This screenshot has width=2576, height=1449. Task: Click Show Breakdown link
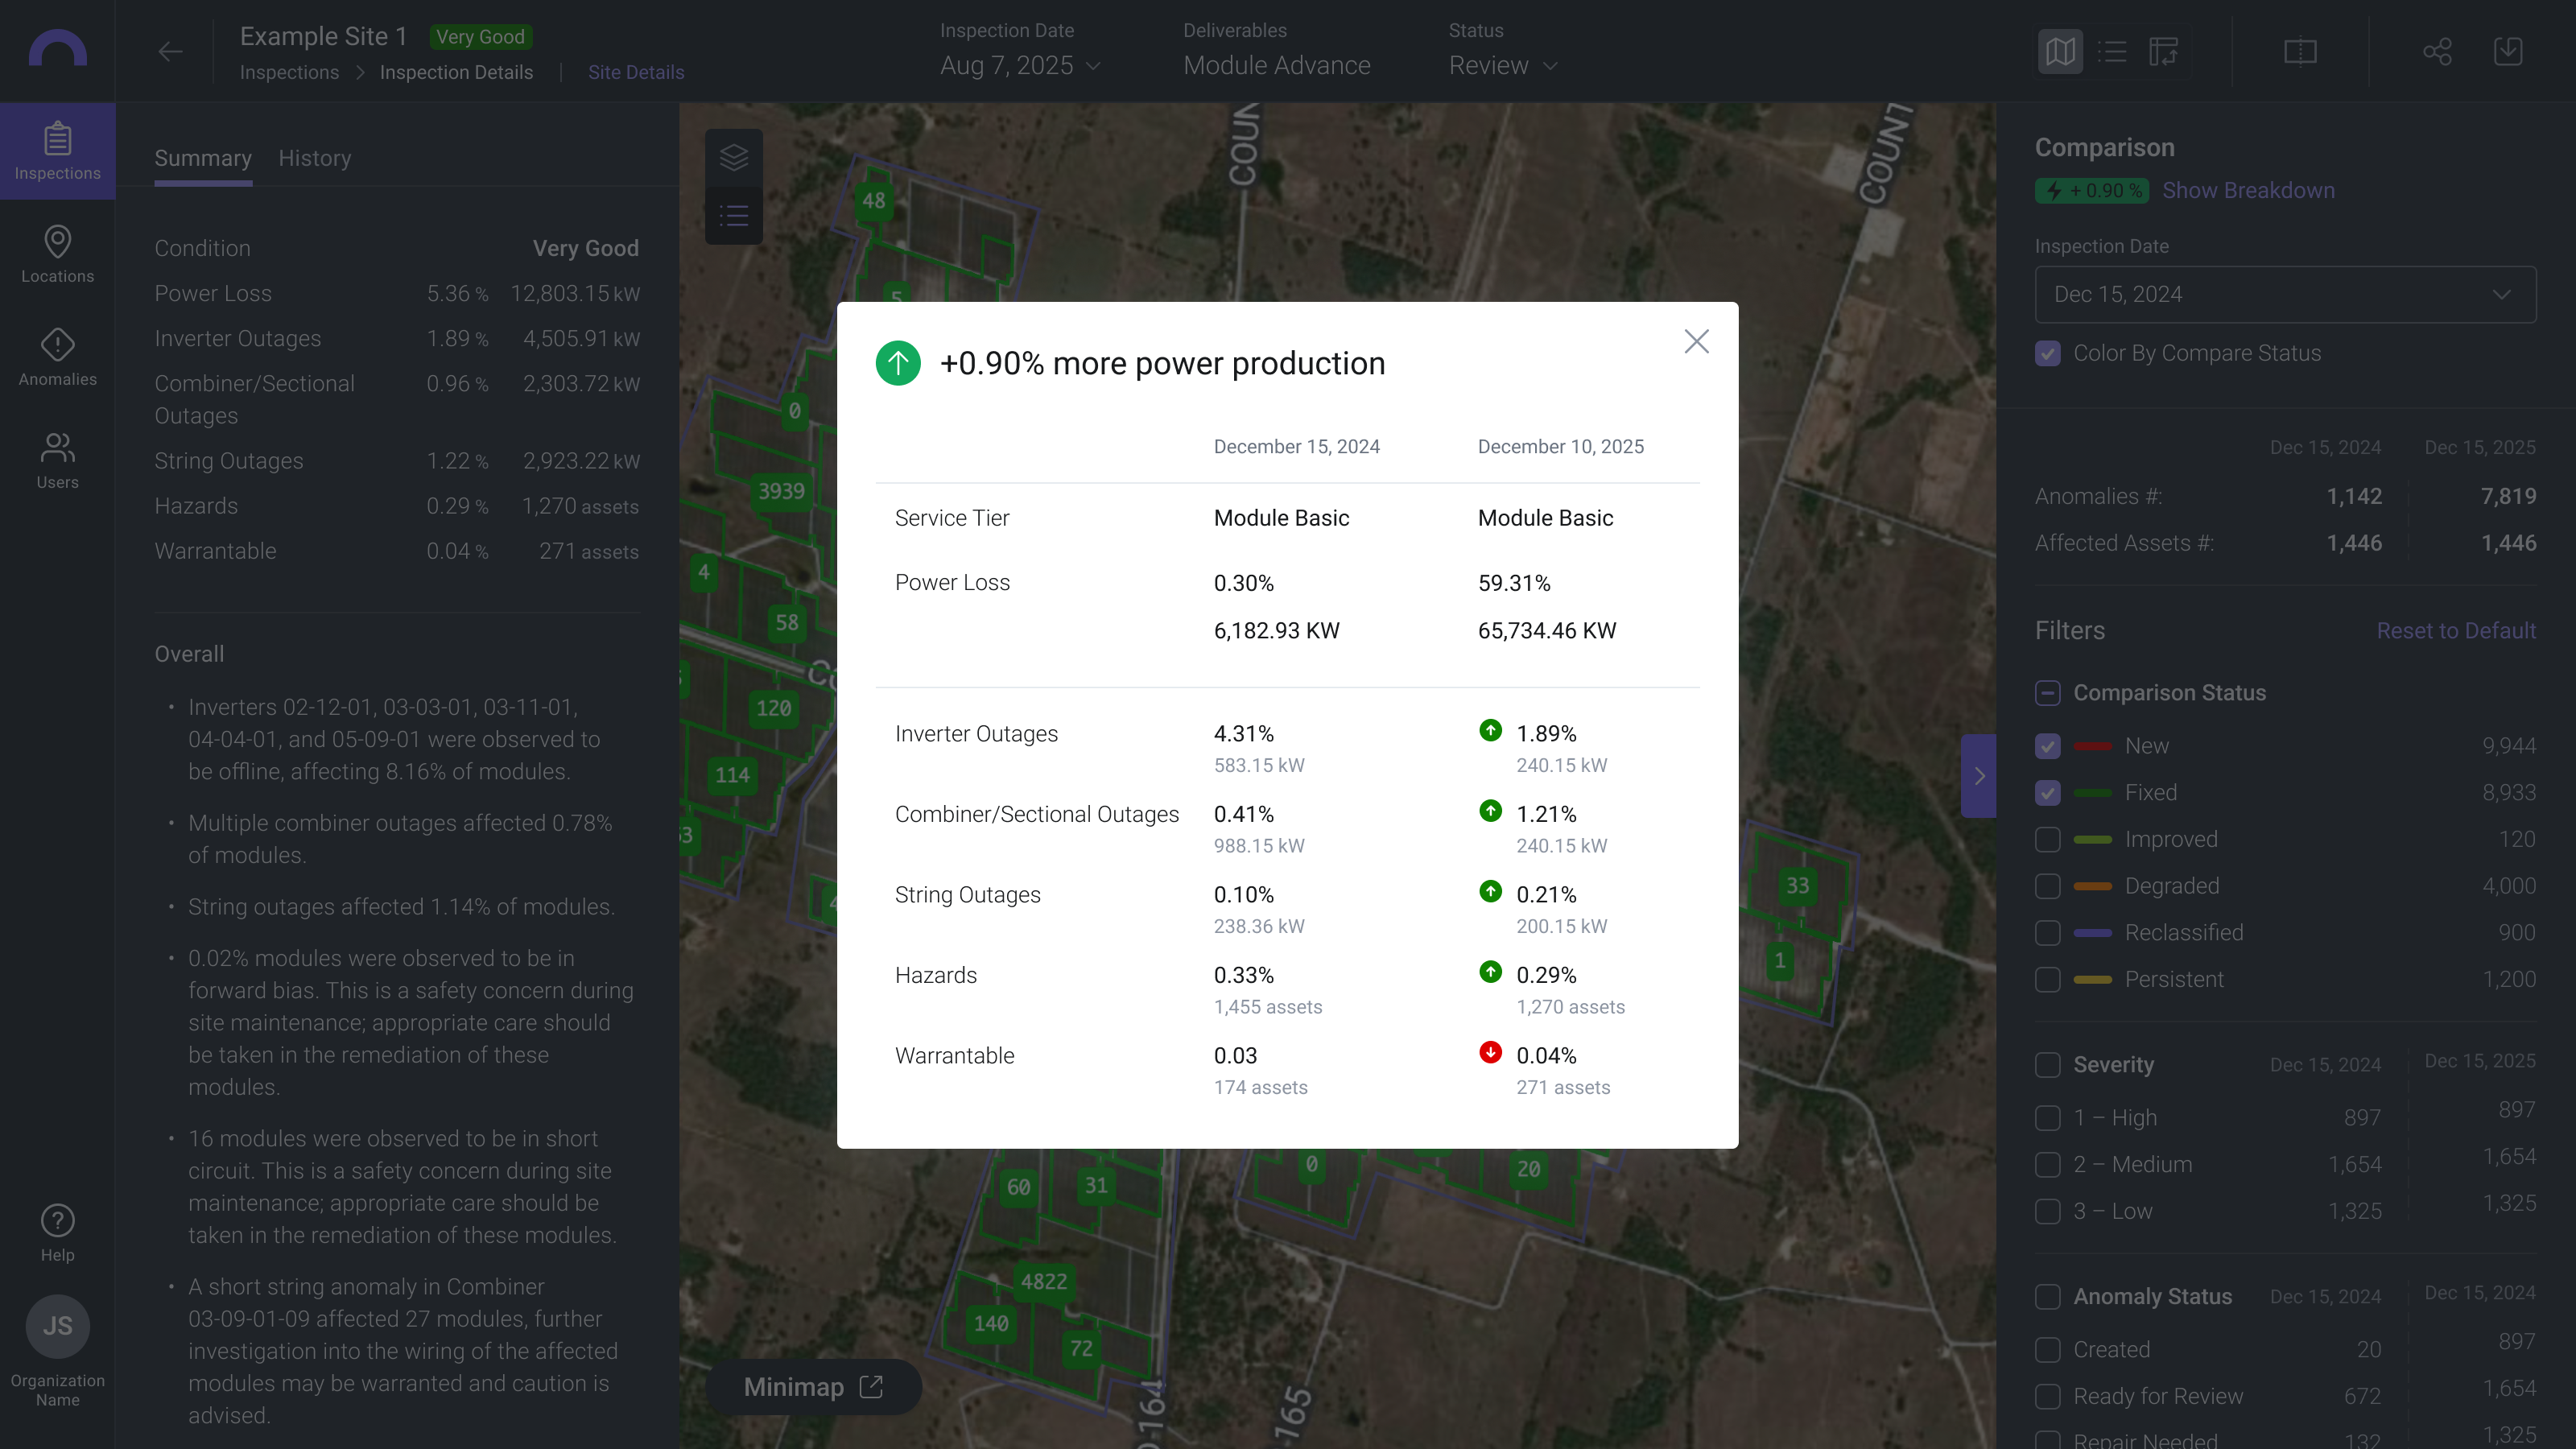pyautogui.click(x=2248, y=190)
